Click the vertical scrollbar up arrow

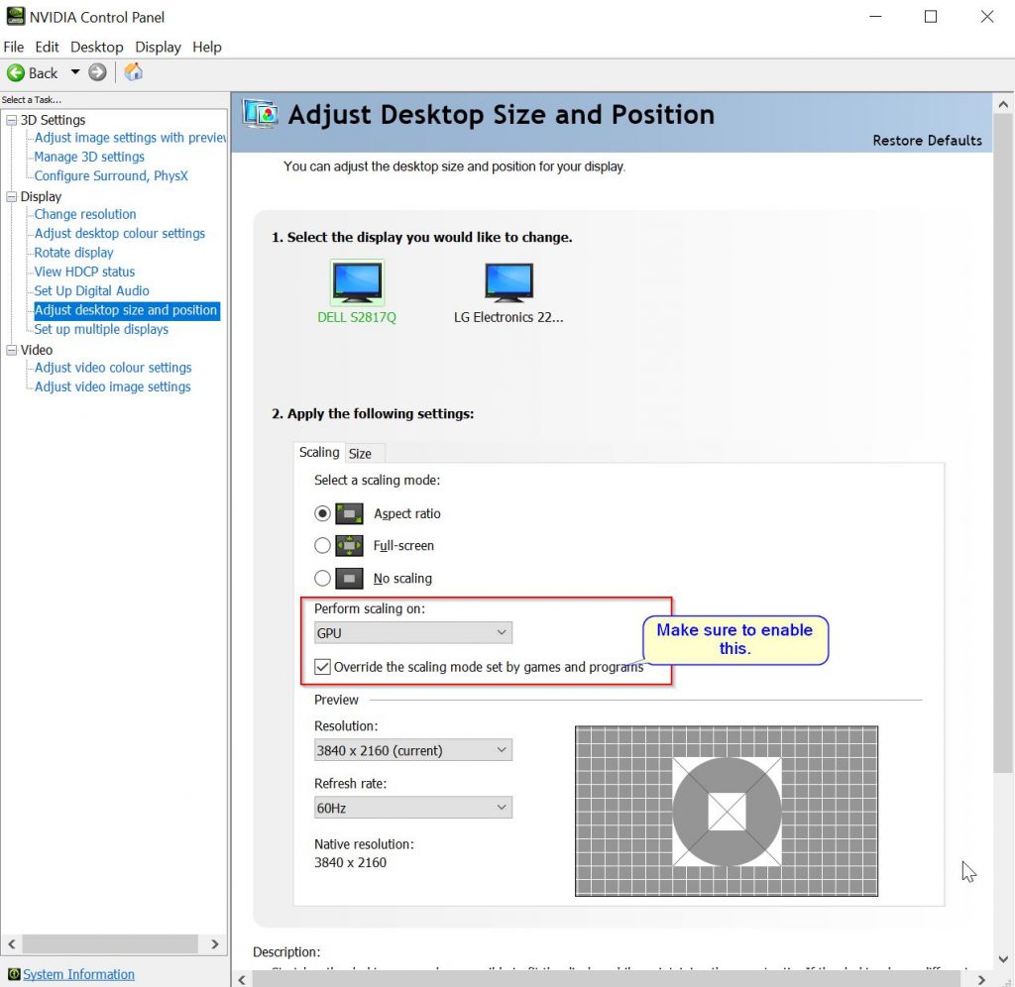(x=1003, y=104)
